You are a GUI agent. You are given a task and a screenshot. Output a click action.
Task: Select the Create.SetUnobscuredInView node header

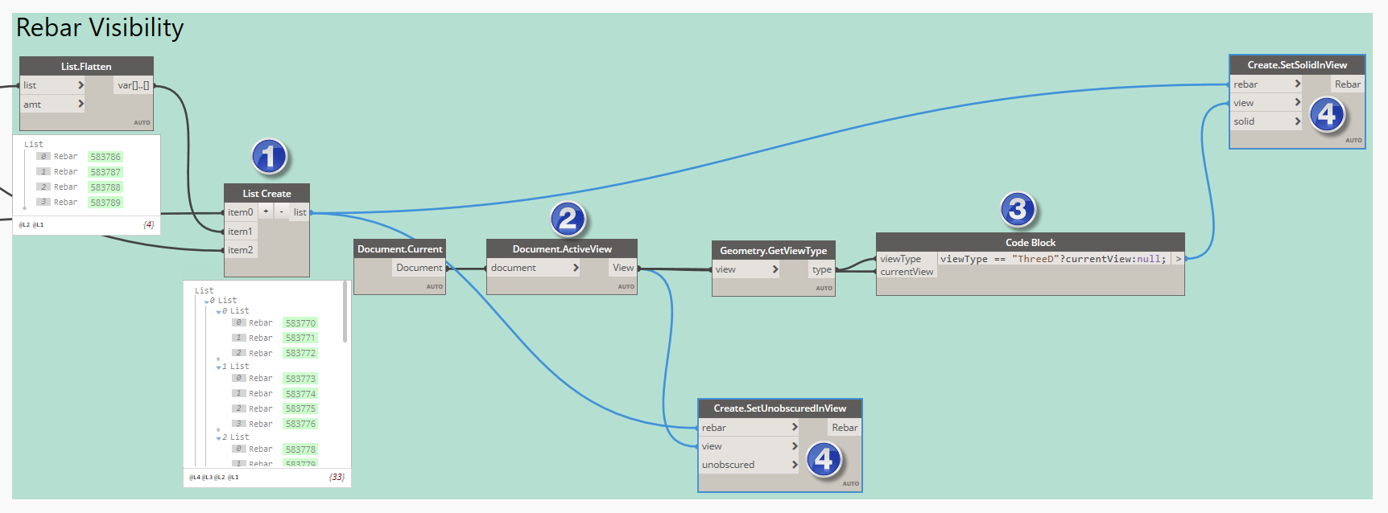click(780, 408)
